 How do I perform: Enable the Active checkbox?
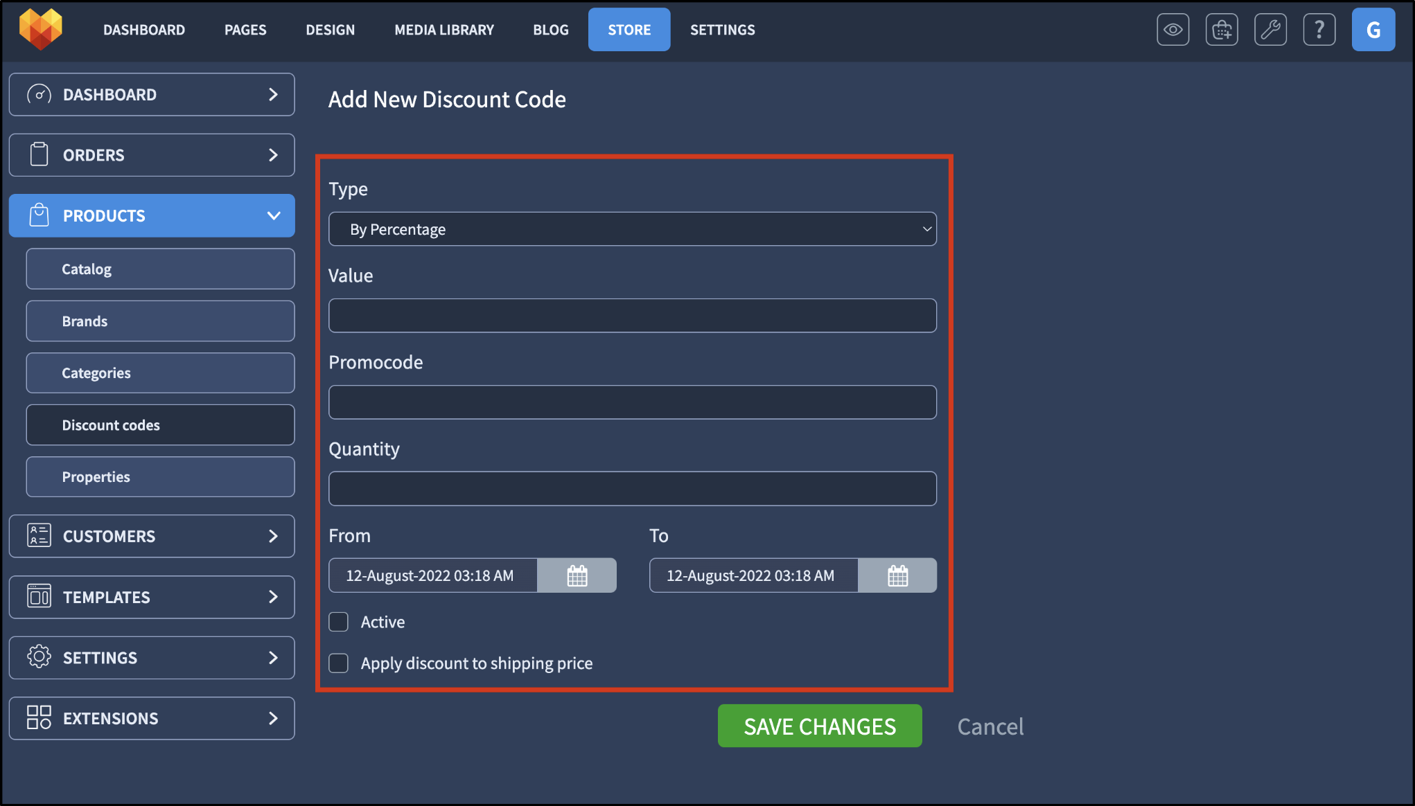[x=339, y=622]
